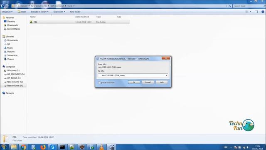This screenshot has width=266, height=150.
Task: Open Include in library dropdown
Action: pyautogui.click(x=39, y=12)
